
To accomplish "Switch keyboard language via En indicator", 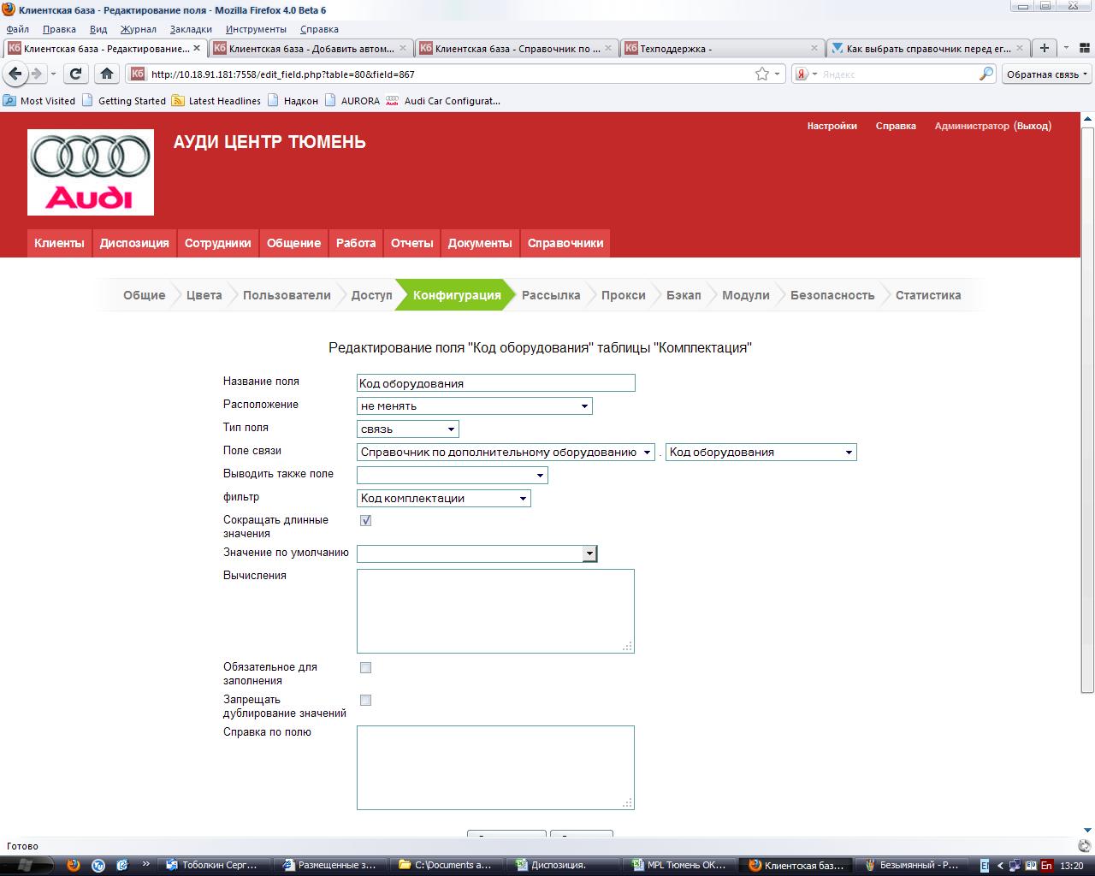I will pyautogui.click(x=1046, y=866).
